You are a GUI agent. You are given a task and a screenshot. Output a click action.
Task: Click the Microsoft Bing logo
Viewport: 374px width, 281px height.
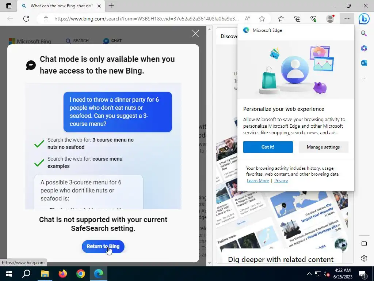click(30, 41)
